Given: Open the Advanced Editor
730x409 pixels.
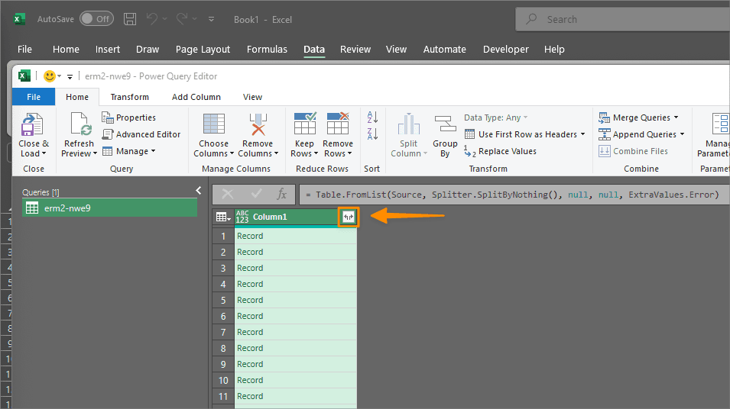Looking at the screenshot, I should click(x=141, y=134).
